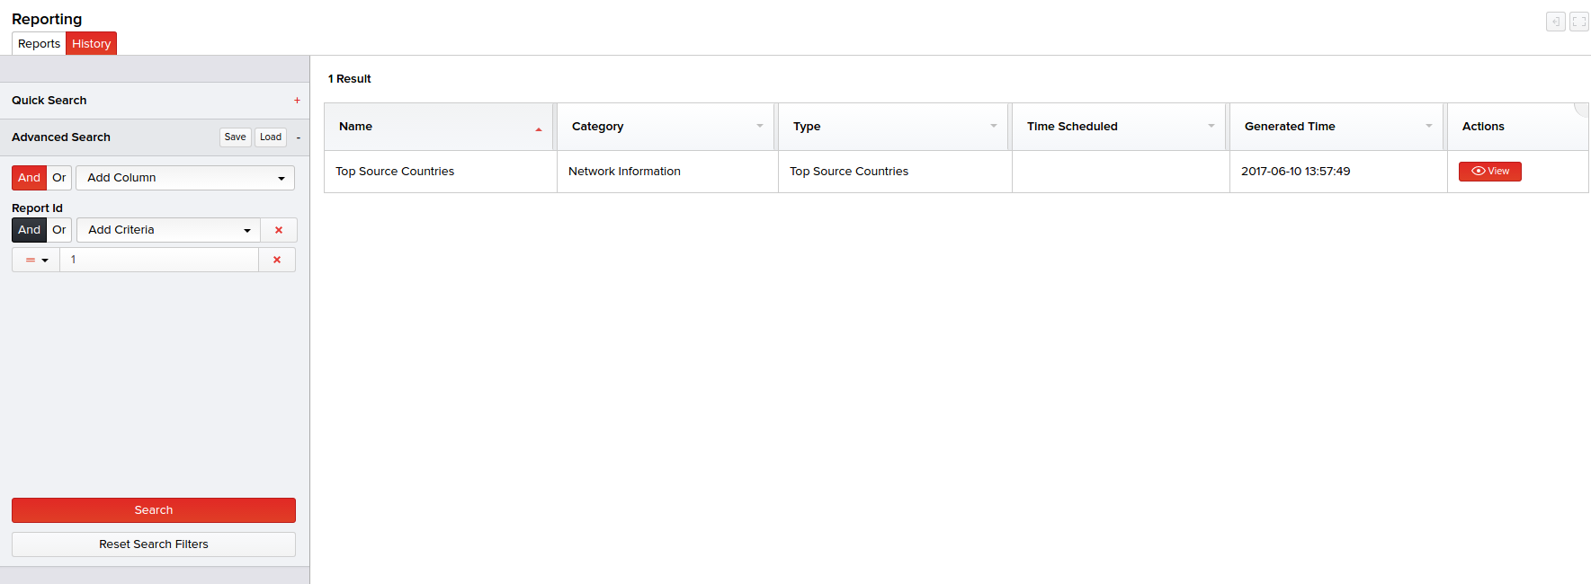The width and height of the screenshot is (1591, 584).
Task: Switch to the History tab
Action: point(91,43)
